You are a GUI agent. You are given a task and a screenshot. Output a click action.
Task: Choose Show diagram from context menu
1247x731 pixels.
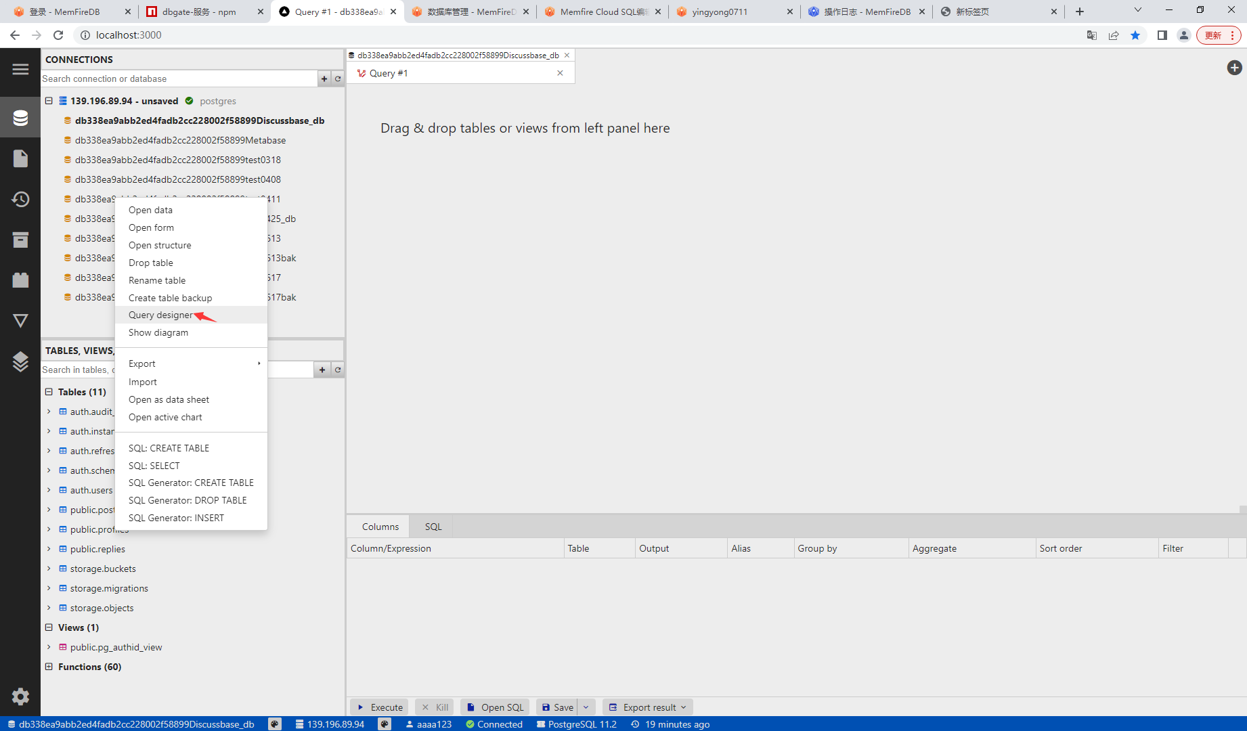192,332
